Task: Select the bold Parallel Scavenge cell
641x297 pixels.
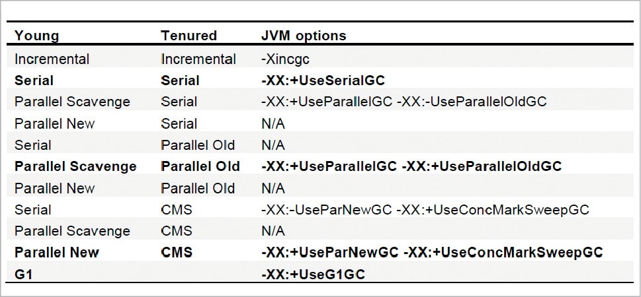Action: point(75,166)
